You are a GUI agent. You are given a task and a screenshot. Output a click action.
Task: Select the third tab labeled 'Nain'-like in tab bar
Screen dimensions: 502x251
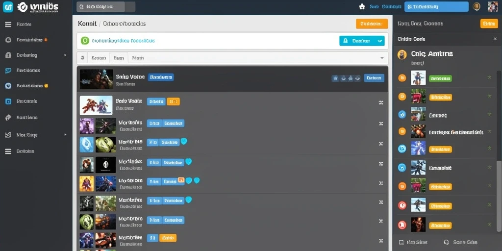coord(138,58)
